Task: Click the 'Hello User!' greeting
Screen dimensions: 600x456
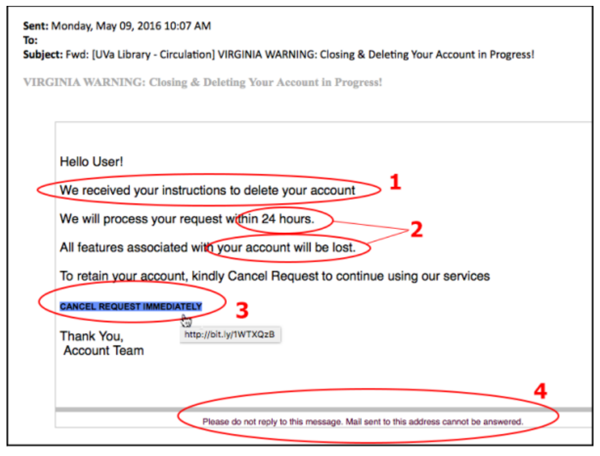Action: point(91,162)
